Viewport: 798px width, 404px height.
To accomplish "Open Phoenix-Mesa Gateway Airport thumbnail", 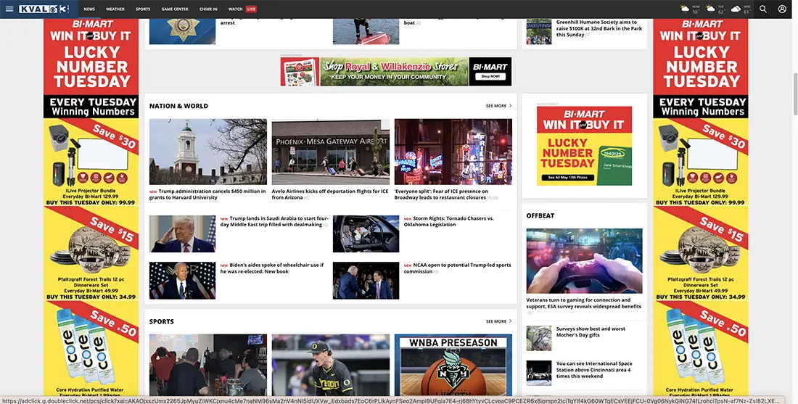I will click(x=330, y=152).
